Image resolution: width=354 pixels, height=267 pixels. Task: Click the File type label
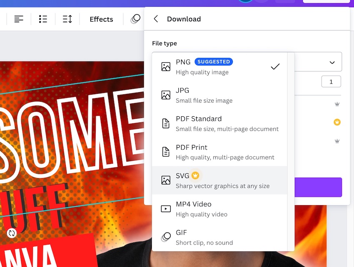pos(165,43)
